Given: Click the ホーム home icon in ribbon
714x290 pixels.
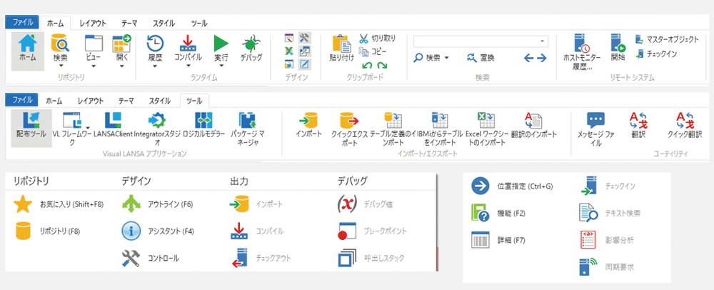Looking at the screenshot, I should (27, 44).
